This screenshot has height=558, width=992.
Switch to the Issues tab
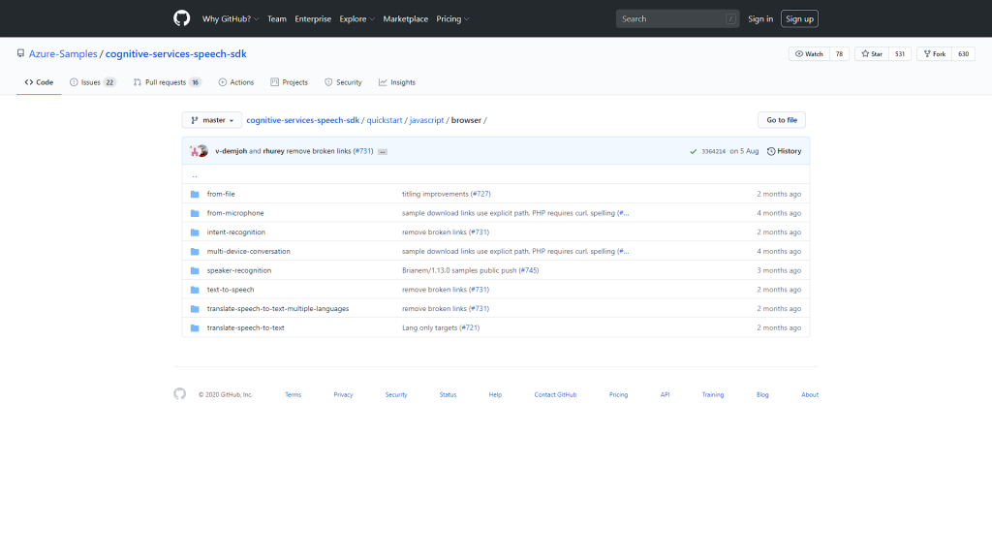(x=92, y=82)
